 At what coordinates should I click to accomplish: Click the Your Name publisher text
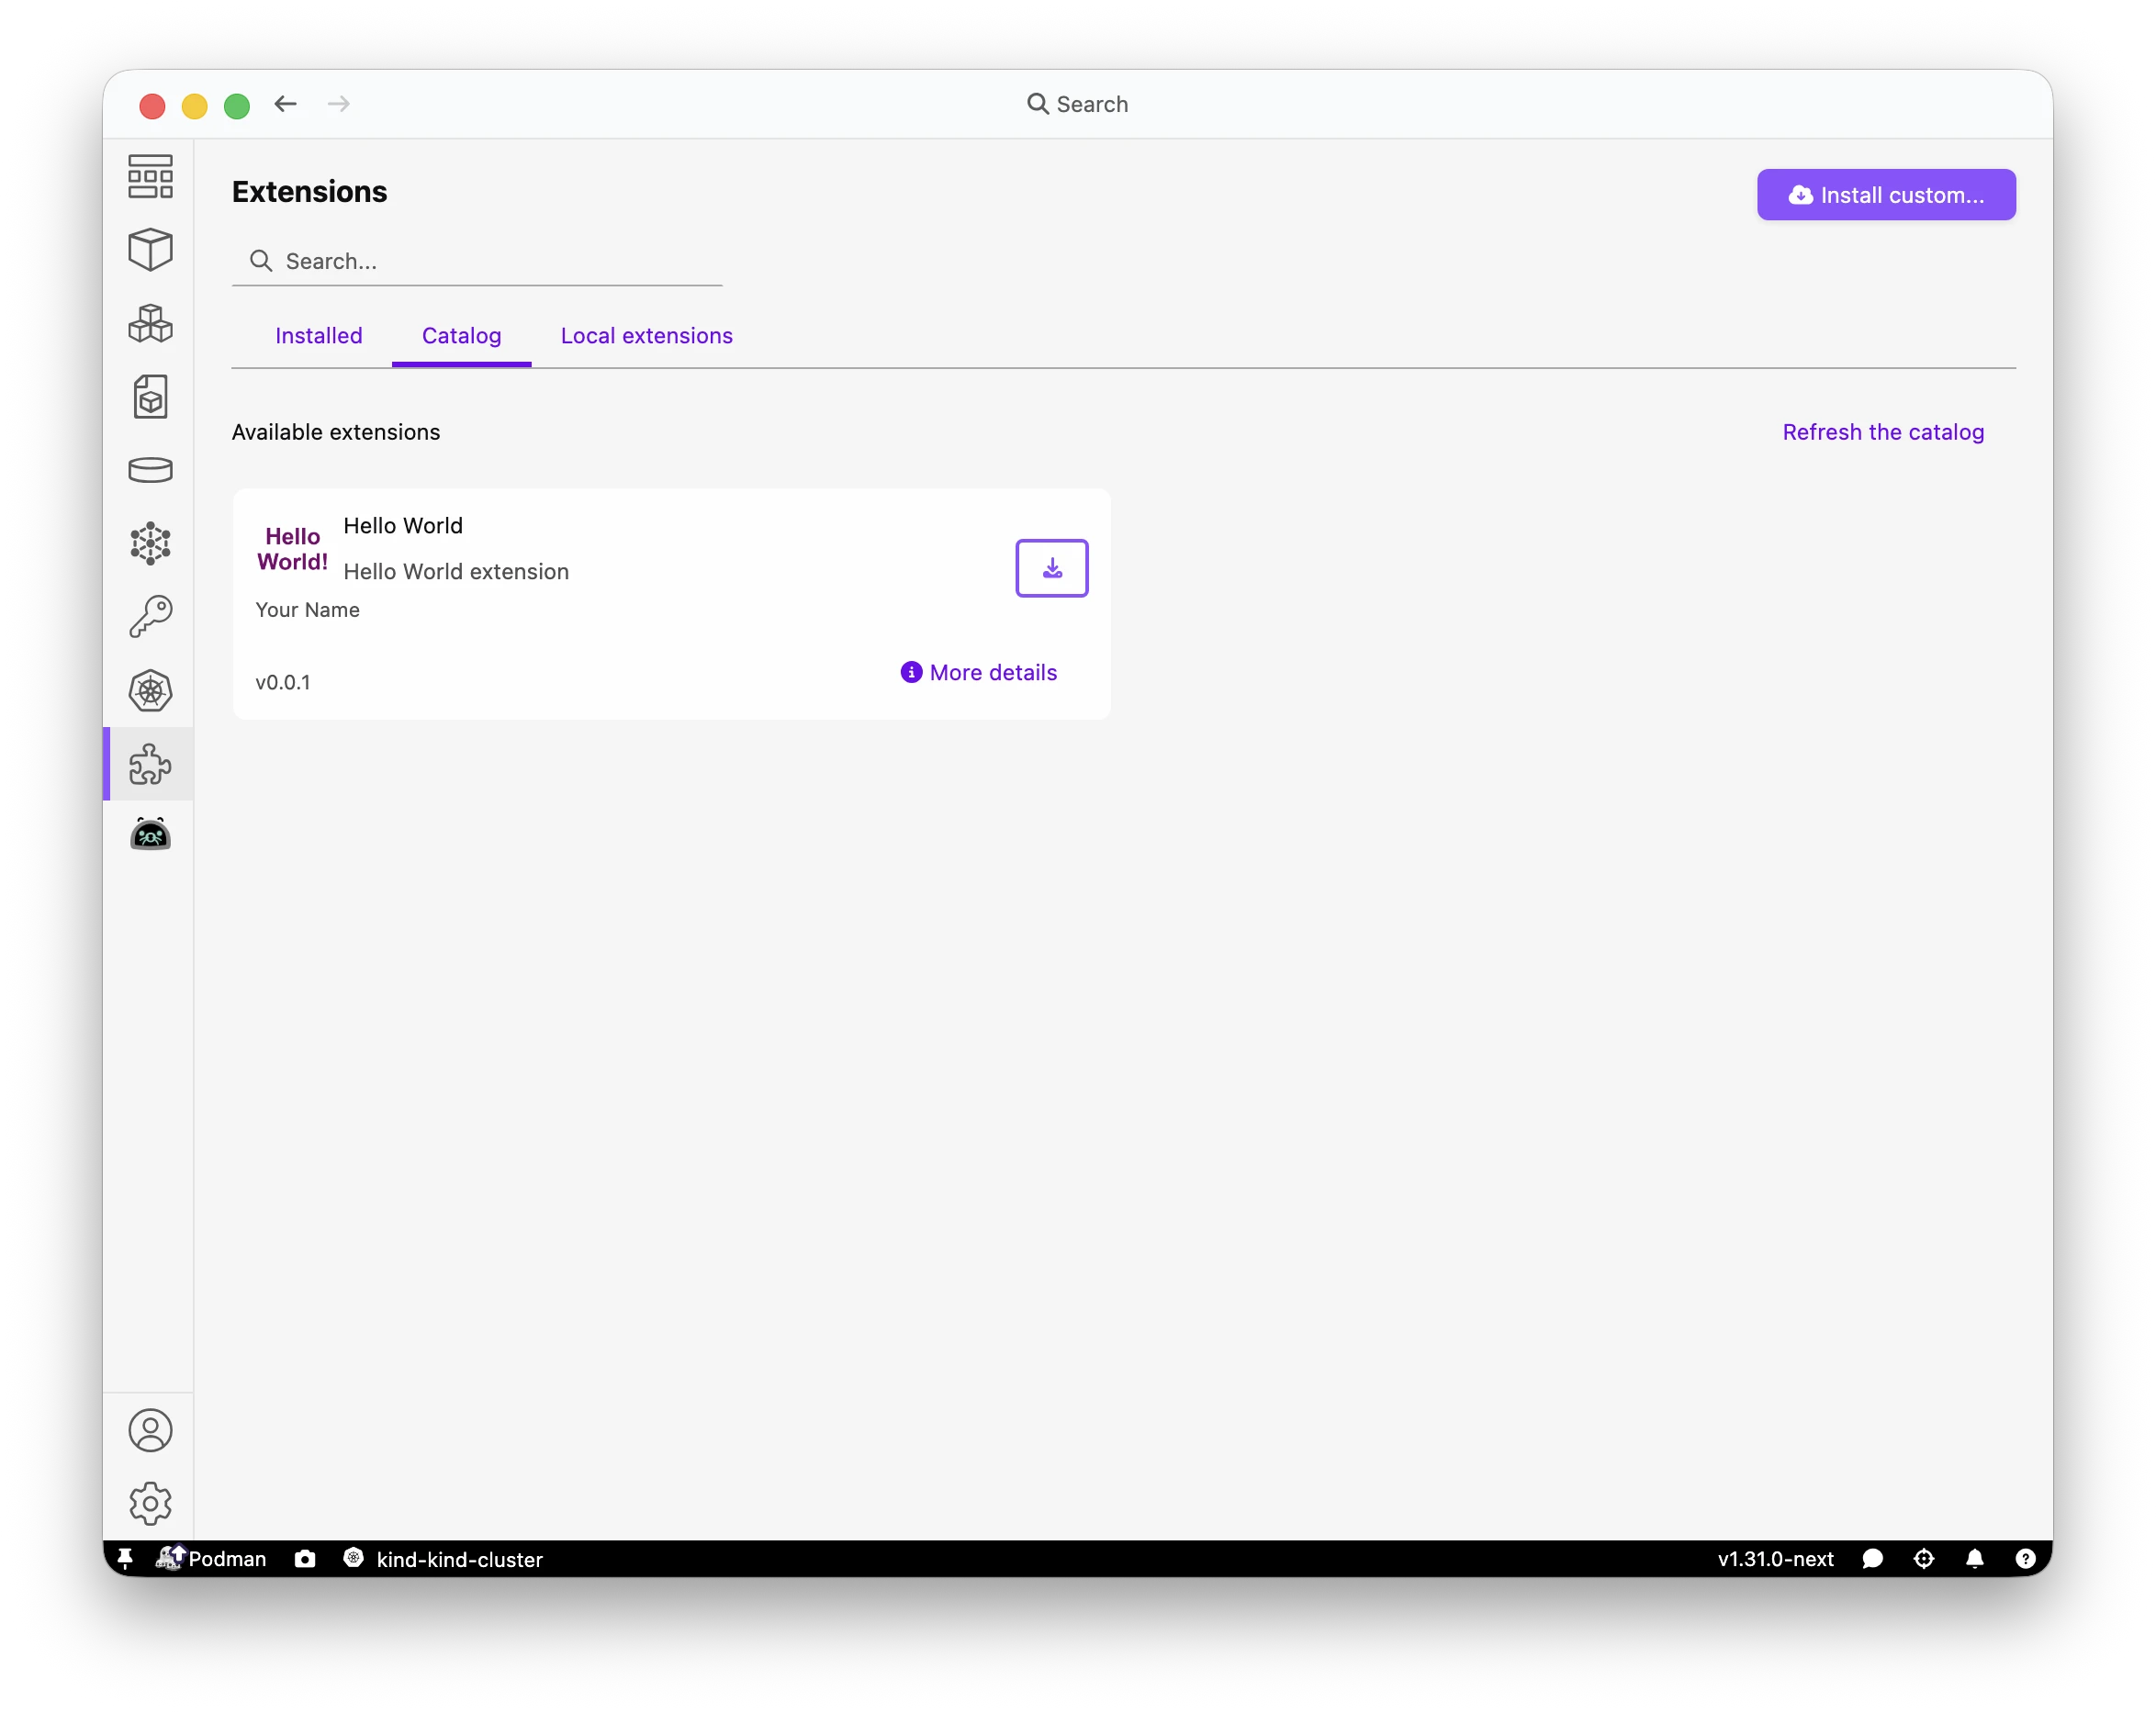307,610
